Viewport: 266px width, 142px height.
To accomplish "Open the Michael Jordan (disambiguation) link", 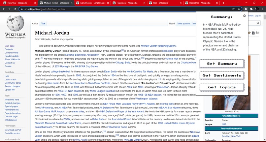I will (158, 46).
